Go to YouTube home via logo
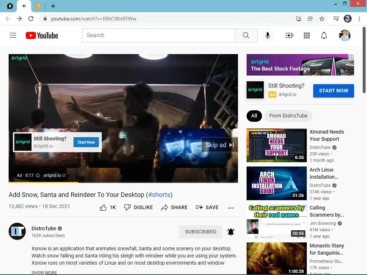The height and width of the screenshot is (275, 367). [42, 35]
